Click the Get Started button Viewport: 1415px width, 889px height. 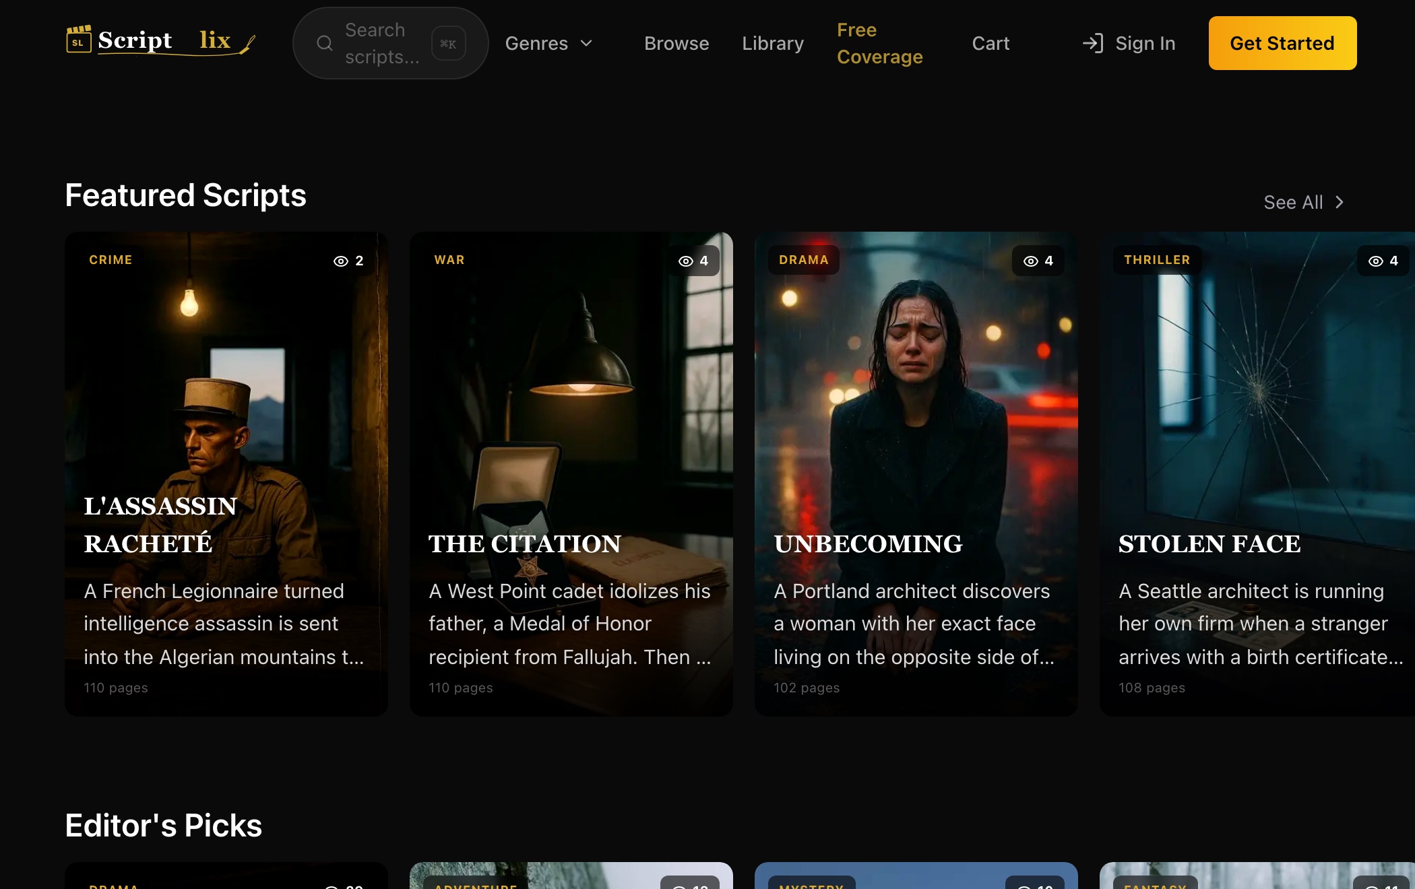pos(1282,43)
